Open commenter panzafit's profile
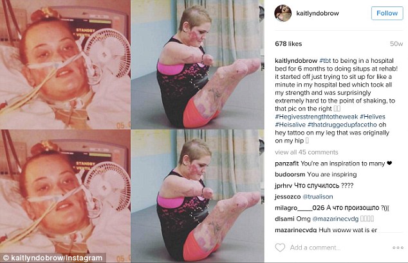The height and width of the screenshot is (263, 408). click(287, 164)
